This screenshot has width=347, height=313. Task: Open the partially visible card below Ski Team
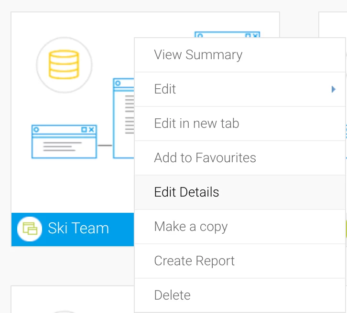tap(72, 301)
